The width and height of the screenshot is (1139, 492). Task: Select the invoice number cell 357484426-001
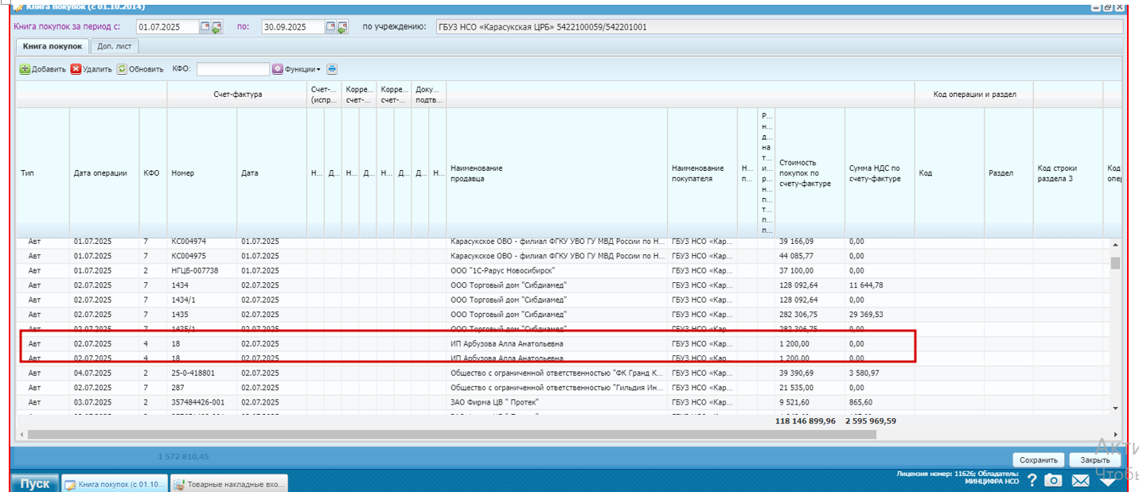[x=202, y=402]
